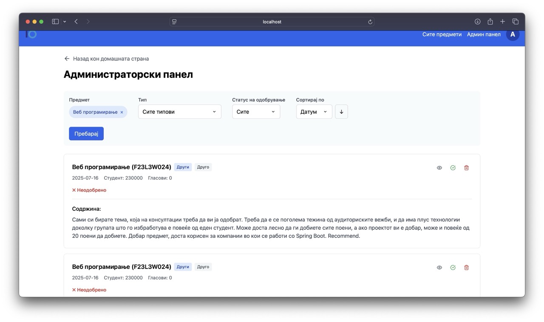This screenshot has height=322, width=544.
Task: Approve the second review with checkmark icon
Action: coord(453,268)
